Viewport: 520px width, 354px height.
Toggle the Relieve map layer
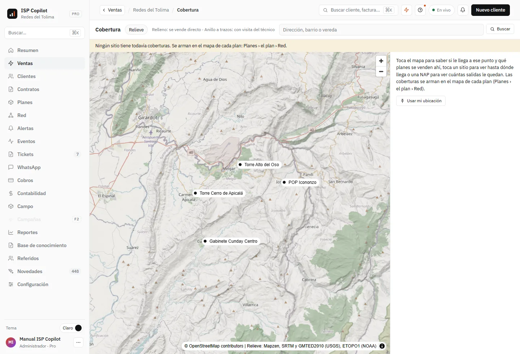click(x=136, y=30)
